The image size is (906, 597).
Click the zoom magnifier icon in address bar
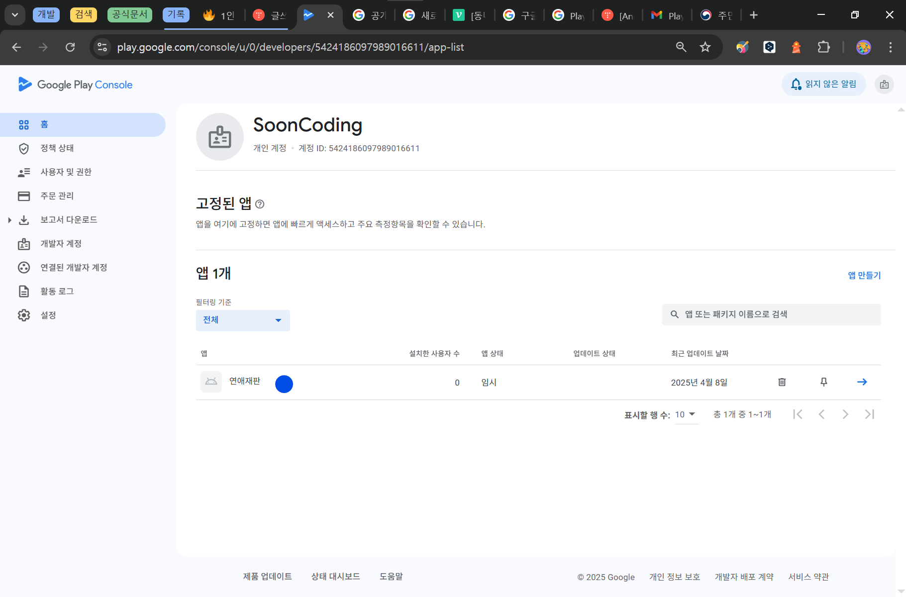681,47
